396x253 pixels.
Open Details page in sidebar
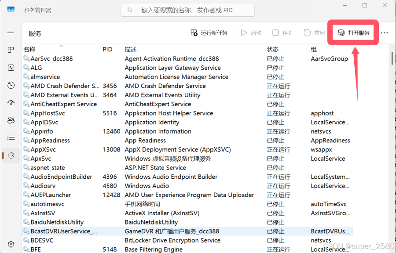click(11, 137)
